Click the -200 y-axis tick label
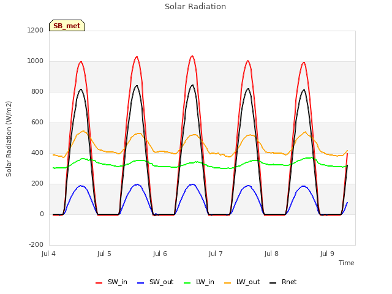The height and width of the screenshot is (294, 392). coord(36,244)
